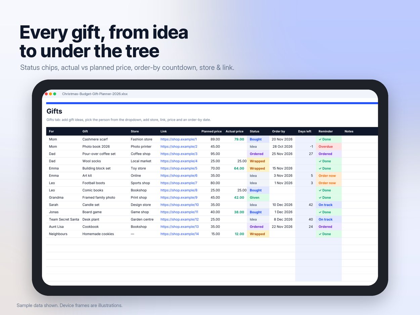Open link https://shop.example/7
The height and width of the screenshot is (315, 420).
pos(179,183)
